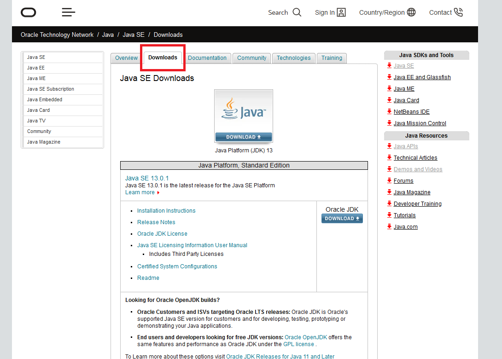Open Certified System Configurations link

[x=177, y=266]
